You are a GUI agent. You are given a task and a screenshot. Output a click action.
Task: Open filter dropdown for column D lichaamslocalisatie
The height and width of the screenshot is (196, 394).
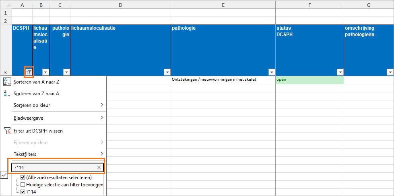(167, 72)
